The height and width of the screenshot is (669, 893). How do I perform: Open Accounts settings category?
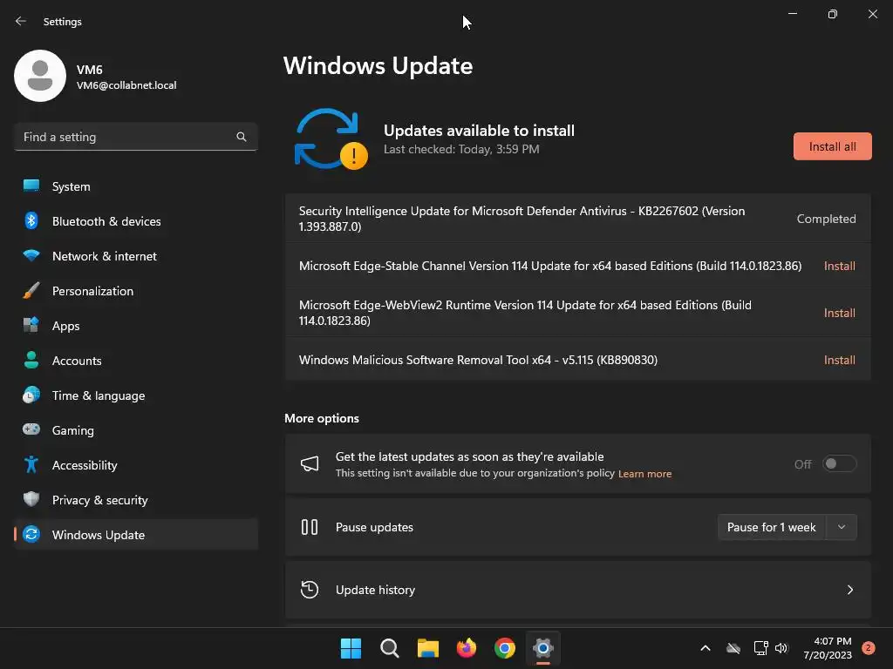135,361
